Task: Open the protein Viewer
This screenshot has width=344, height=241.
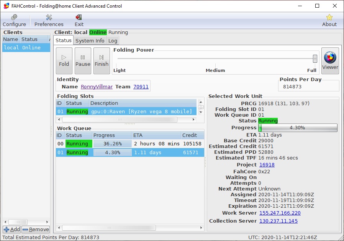Action: point(330,61)
